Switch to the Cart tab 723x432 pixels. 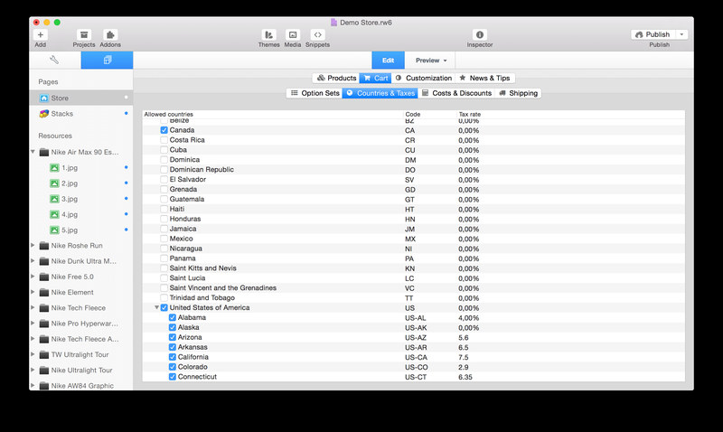[x=376, y=78]
